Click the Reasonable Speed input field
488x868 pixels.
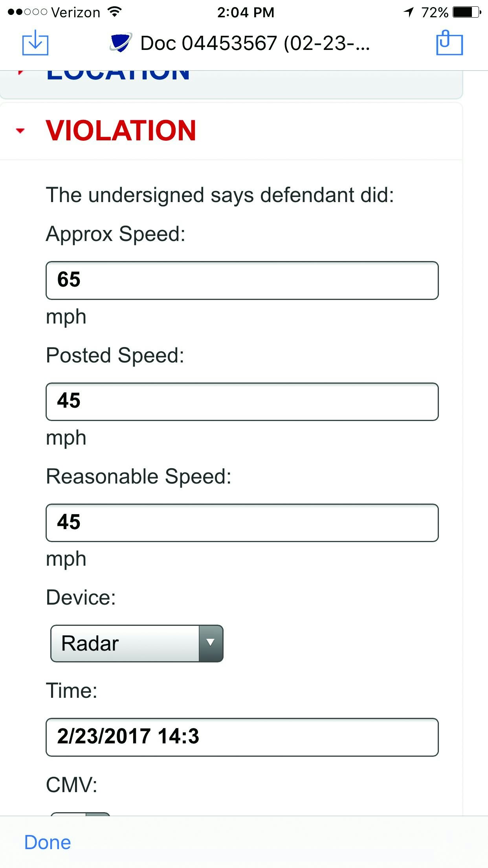pyautogui.click(x=242, y=522)
